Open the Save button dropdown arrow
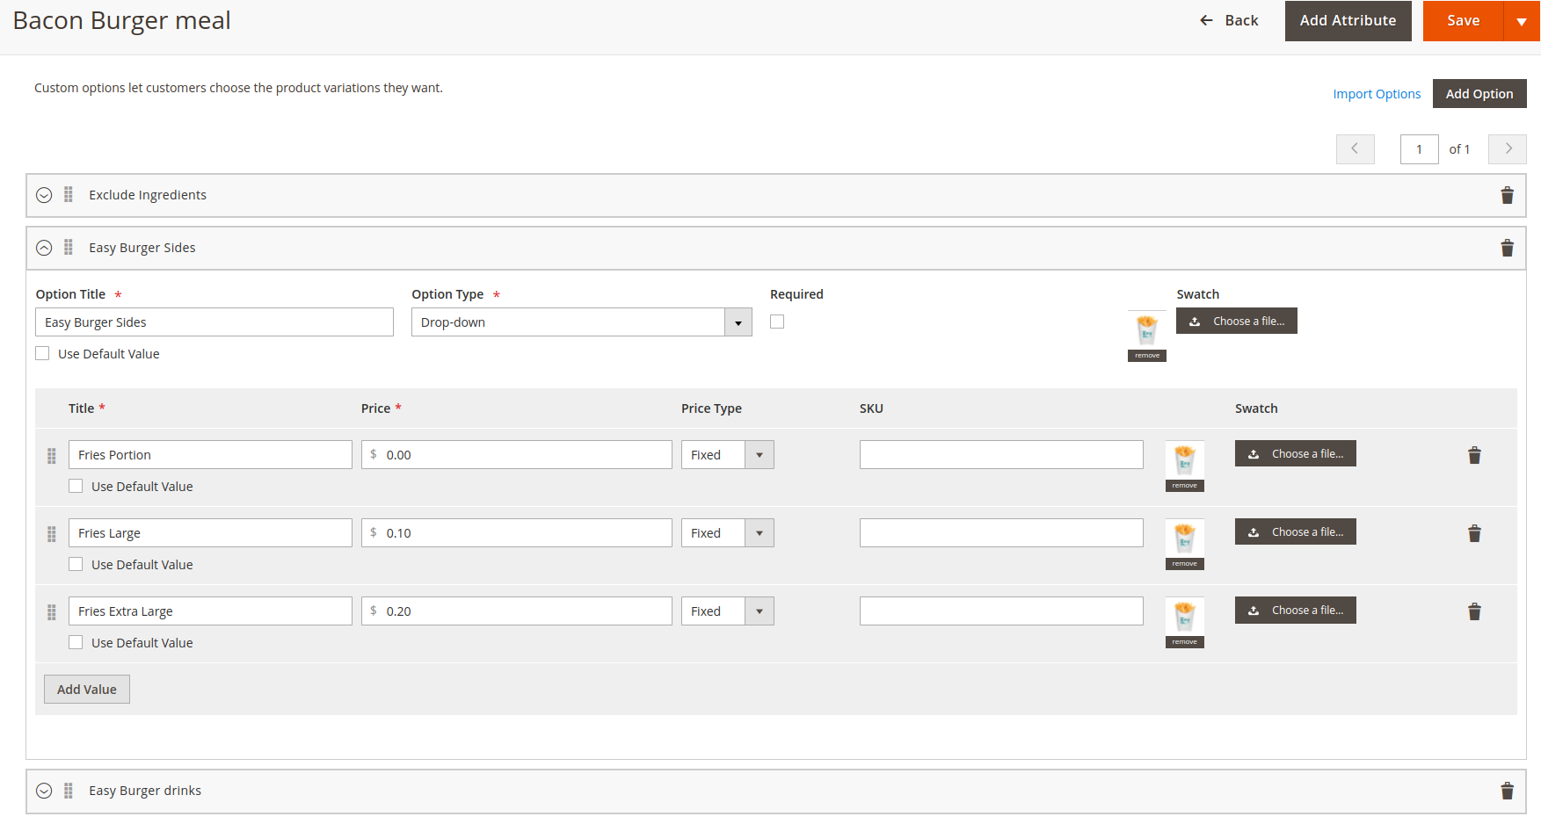Viewport: 1541px width, 824px height. click(x=1522, y=21)
